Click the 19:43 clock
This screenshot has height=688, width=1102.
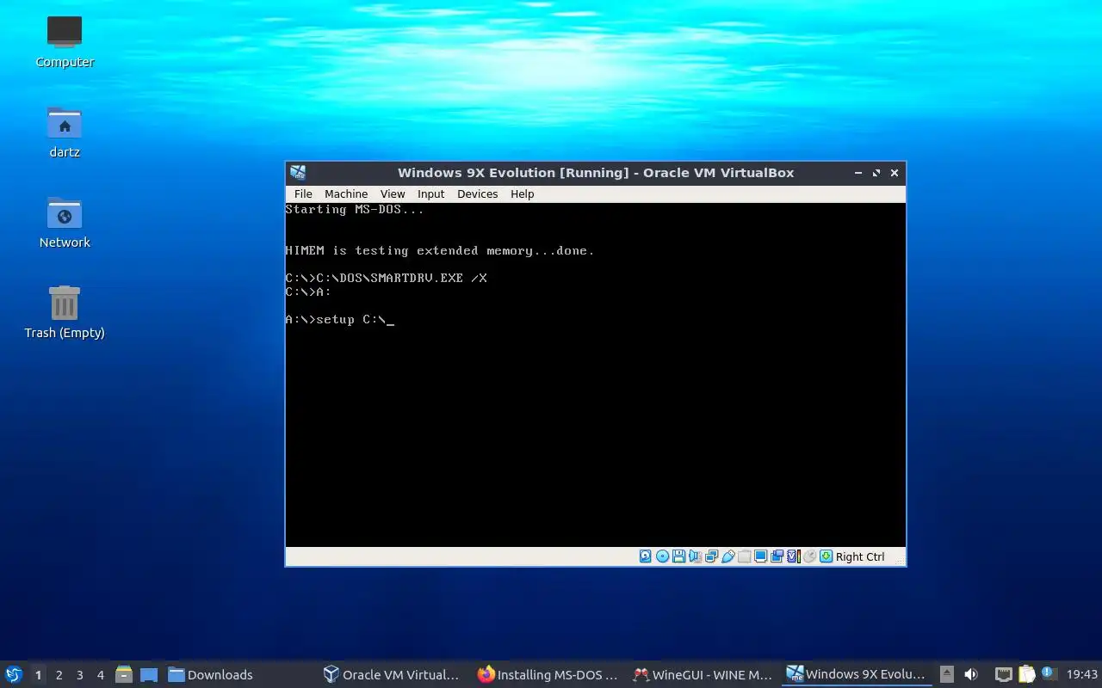1082,674
